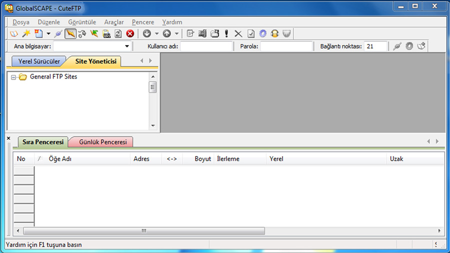This screenshot has width=450, height=253.
Task: Launch the Connection Wizard wand icon
Action: (26, 34)
